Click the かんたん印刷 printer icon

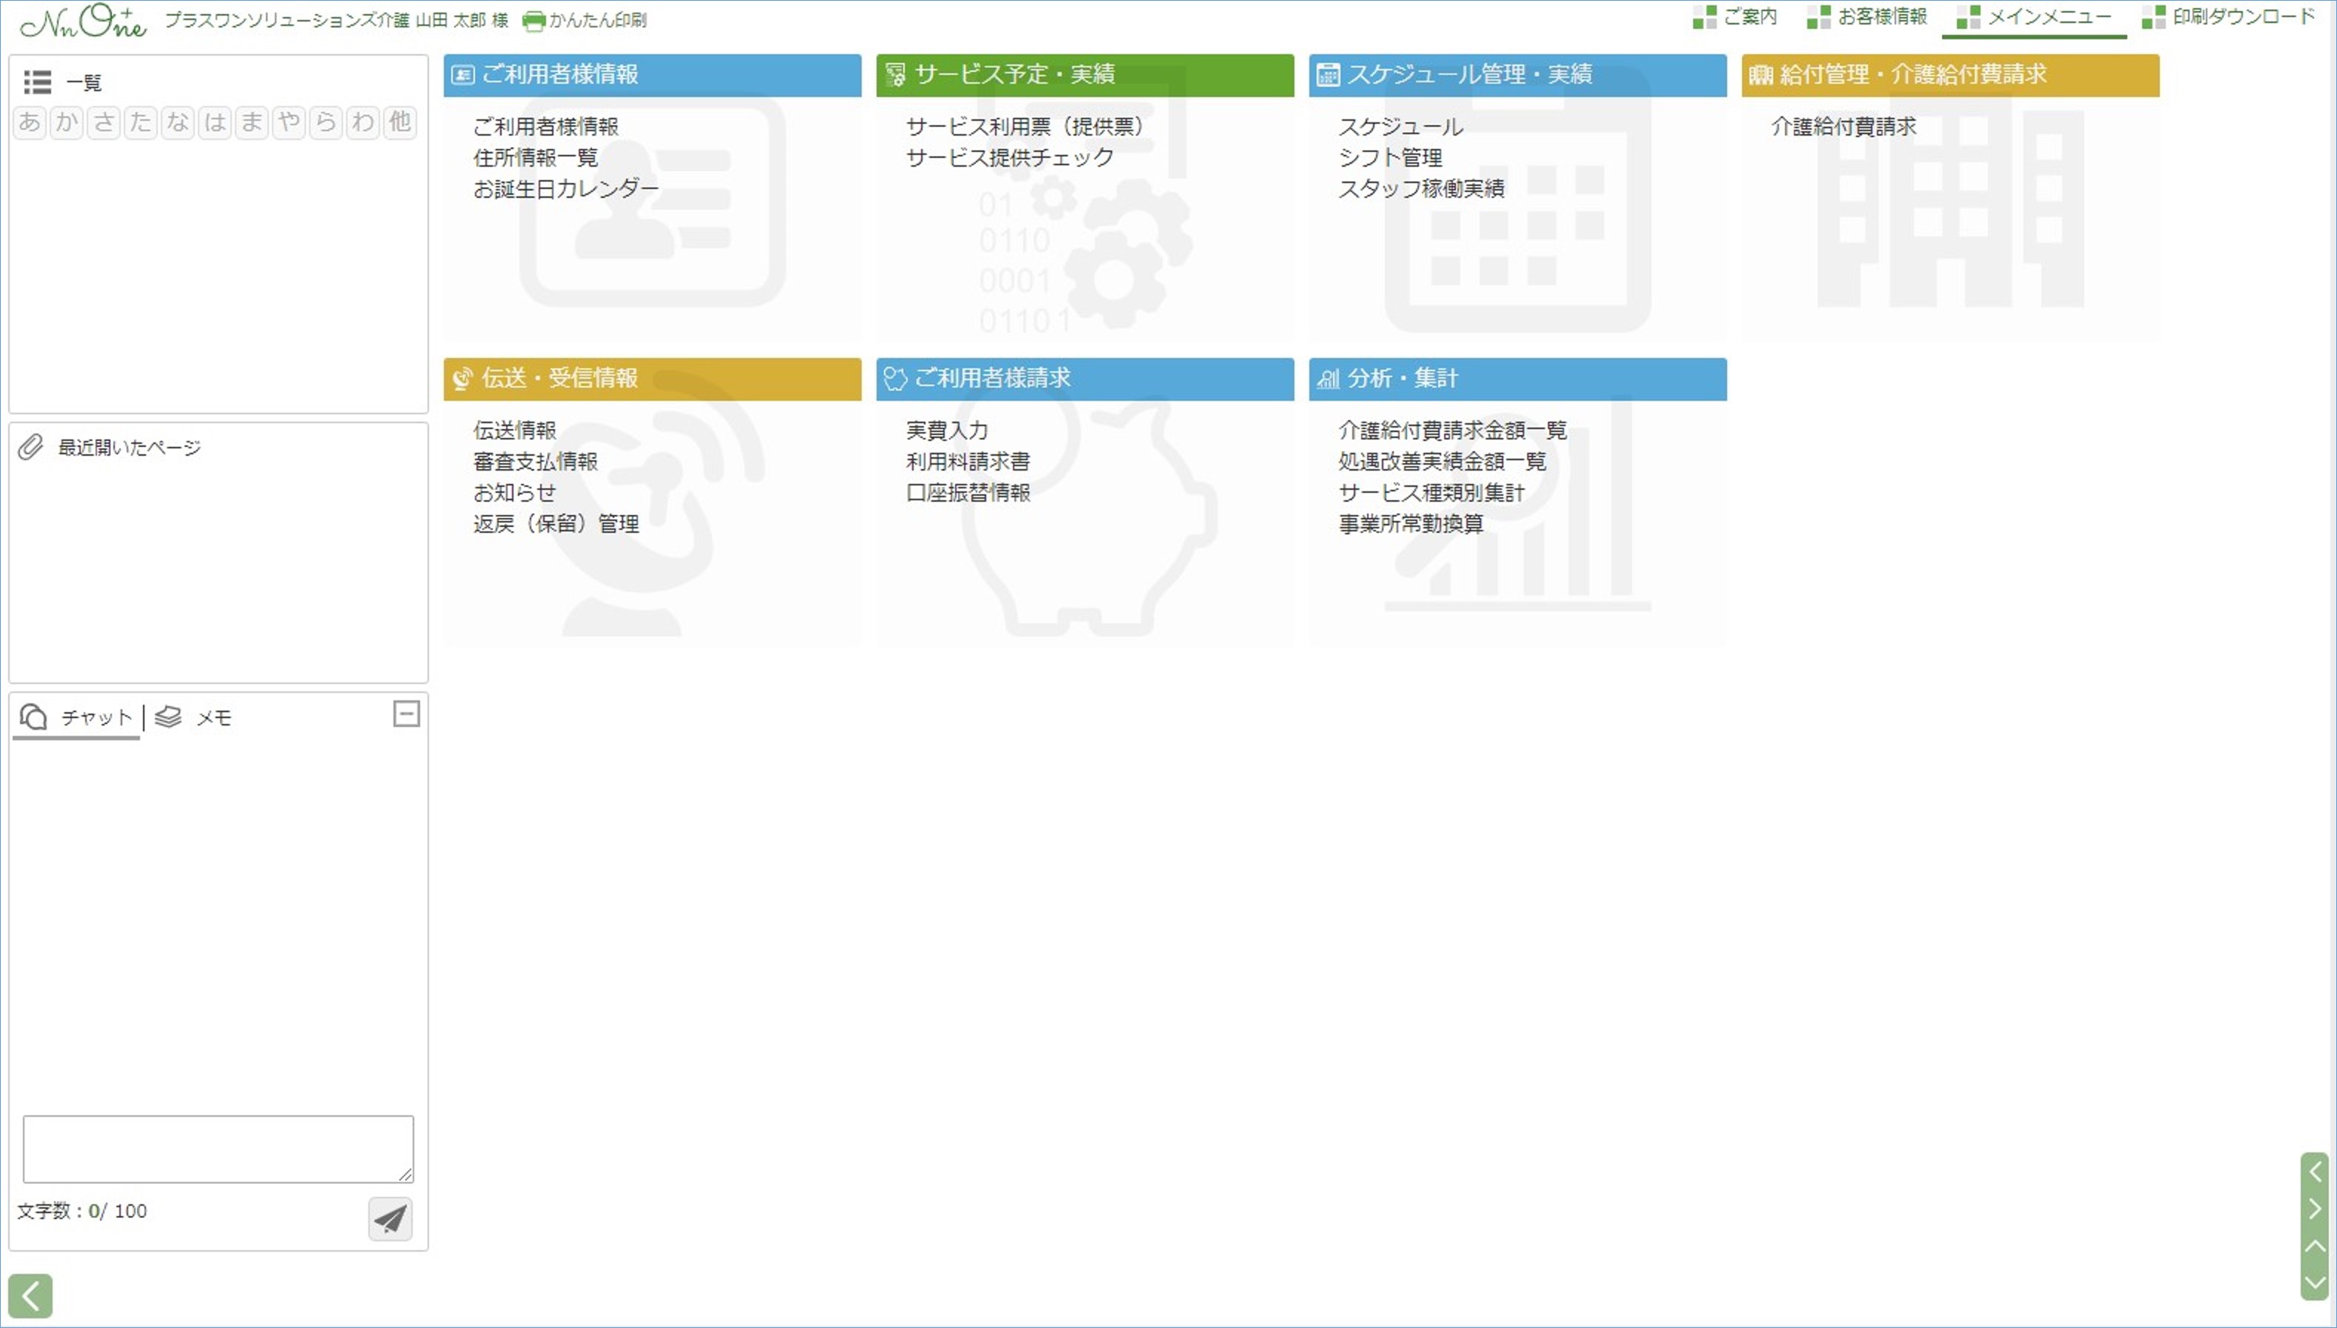(x=533, y=20)
